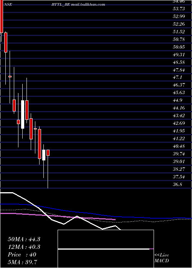Click the 47.1 axis label
The image size is (192, 268).
177,78
